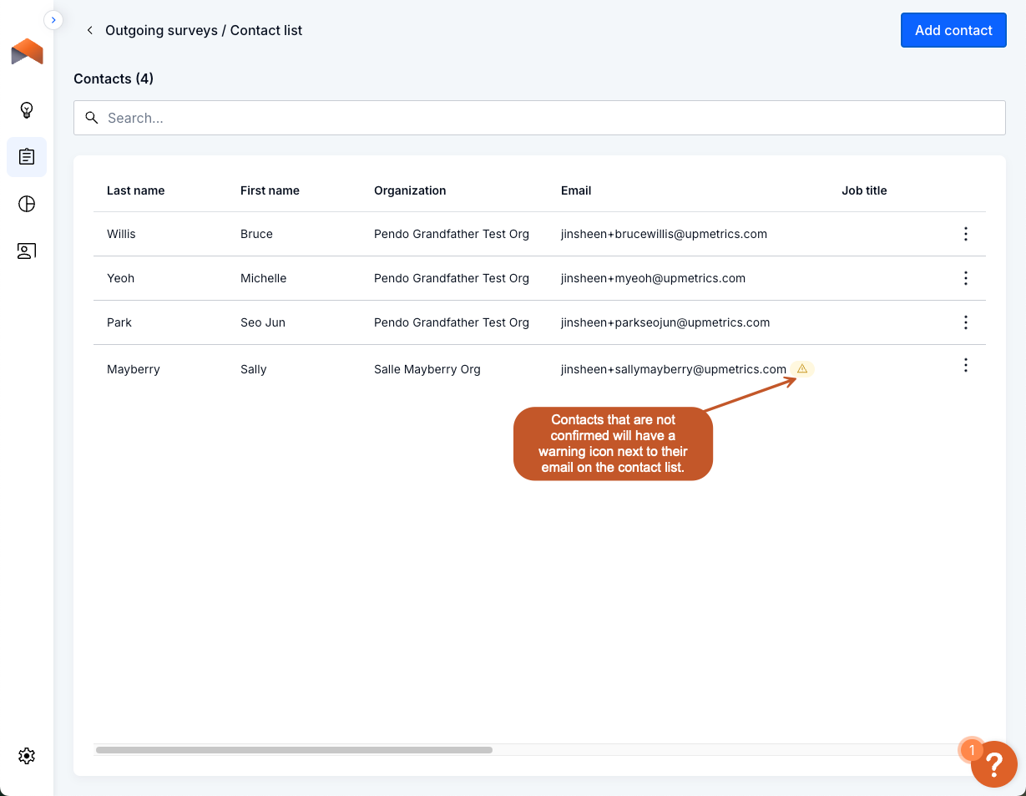Screen dimensions: 1026x796
Task: Click the Upmetrics logo in sidebar
Action: tap(27, 52)
